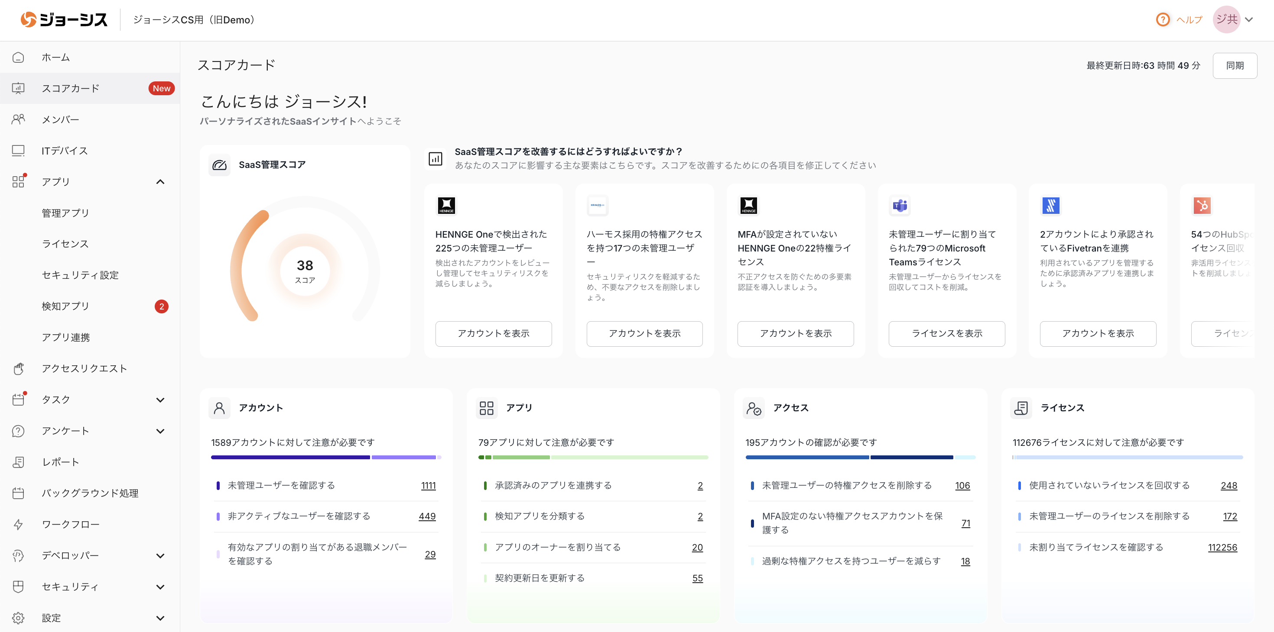Image resolution: width=1274 pixels, height=632 pixels.
Task: Open 検知アプリ in the sidebar
Action: pyautogui.click(x=66, y=306)
